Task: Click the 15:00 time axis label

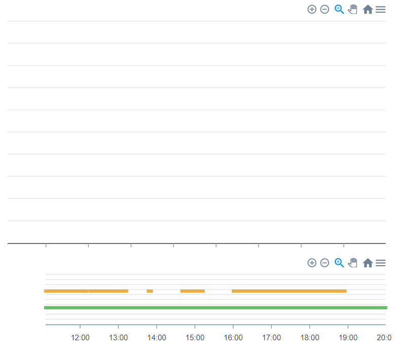Action: tap(195, 338)
